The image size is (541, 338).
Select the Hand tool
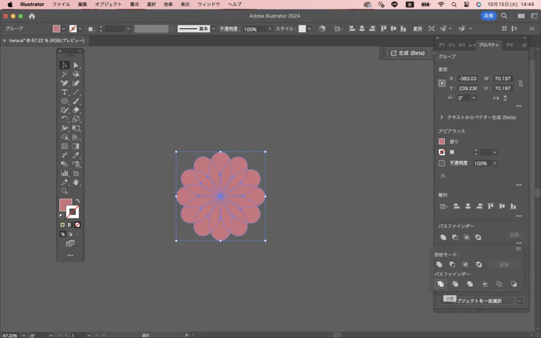76,182
